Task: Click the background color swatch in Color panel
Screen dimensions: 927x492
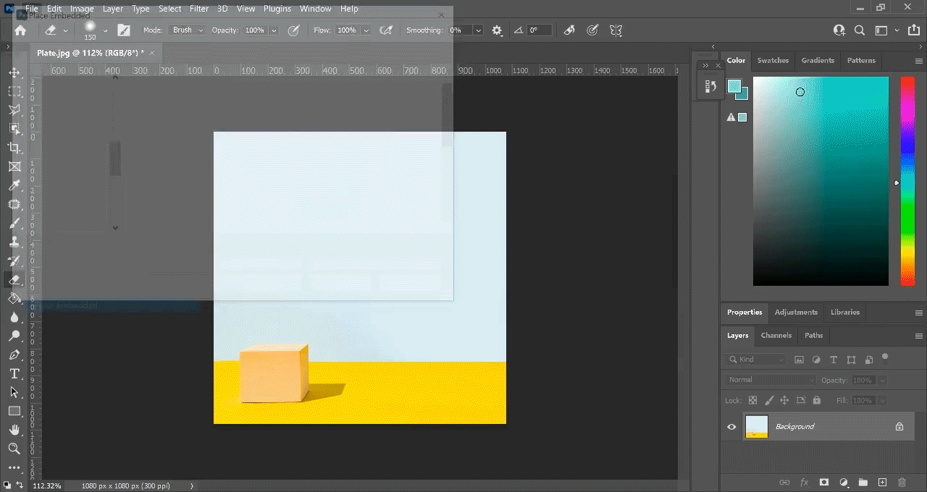Action: [x=744, y=95]
